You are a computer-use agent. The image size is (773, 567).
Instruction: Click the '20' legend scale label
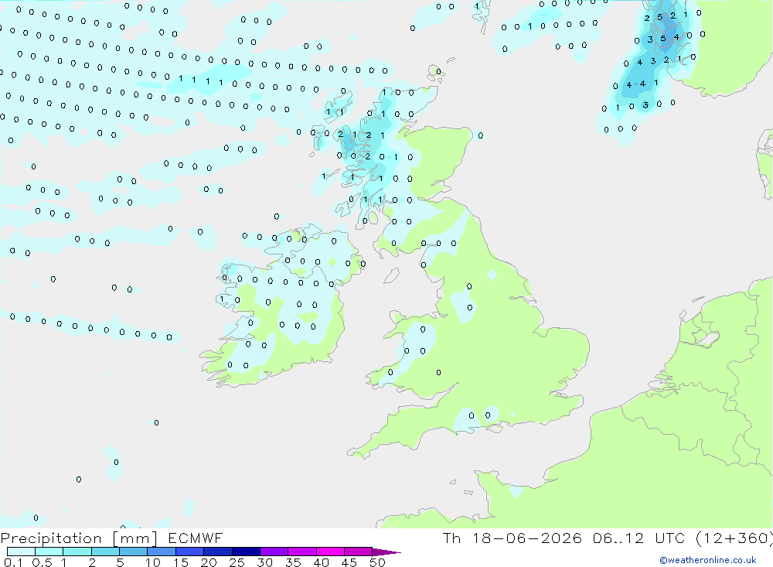coord(209,562)
